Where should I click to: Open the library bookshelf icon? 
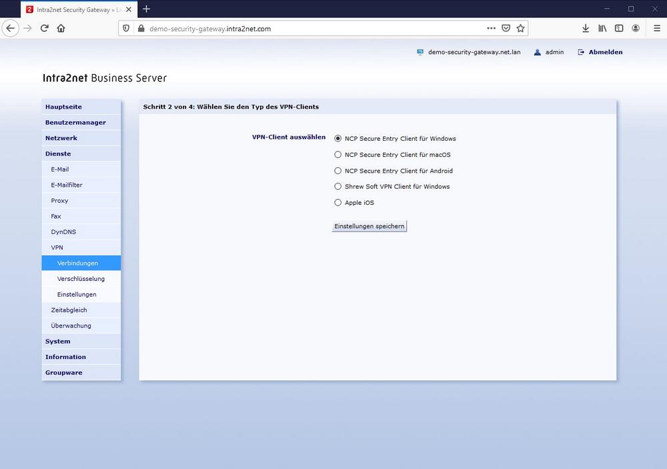[602, 29]
